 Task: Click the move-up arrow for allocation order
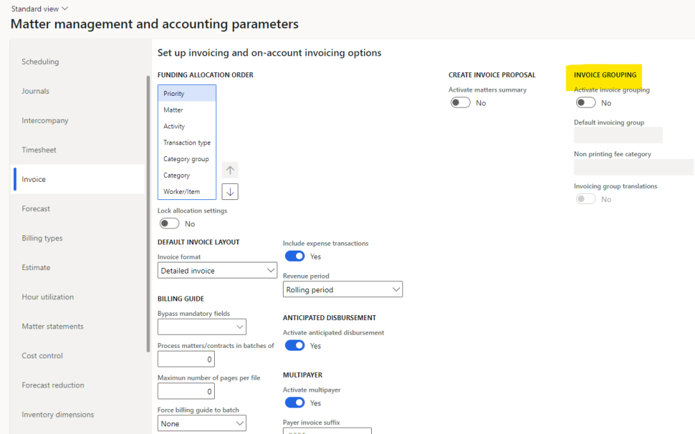point(229,169)
